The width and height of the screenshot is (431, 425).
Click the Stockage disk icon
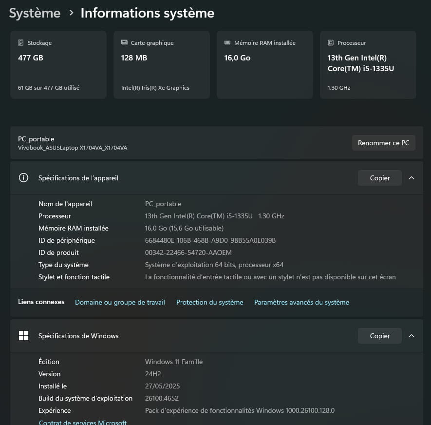[x=20, y=42]
